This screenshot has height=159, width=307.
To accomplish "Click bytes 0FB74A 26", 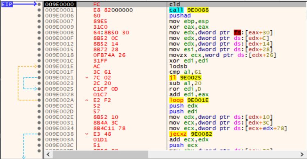I will coord(110,55).
